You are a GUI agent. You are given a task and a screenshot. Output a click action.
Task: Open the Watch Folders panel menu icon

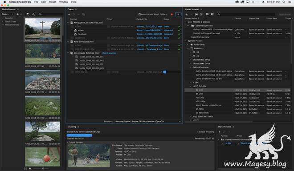[x=233, y=127]
